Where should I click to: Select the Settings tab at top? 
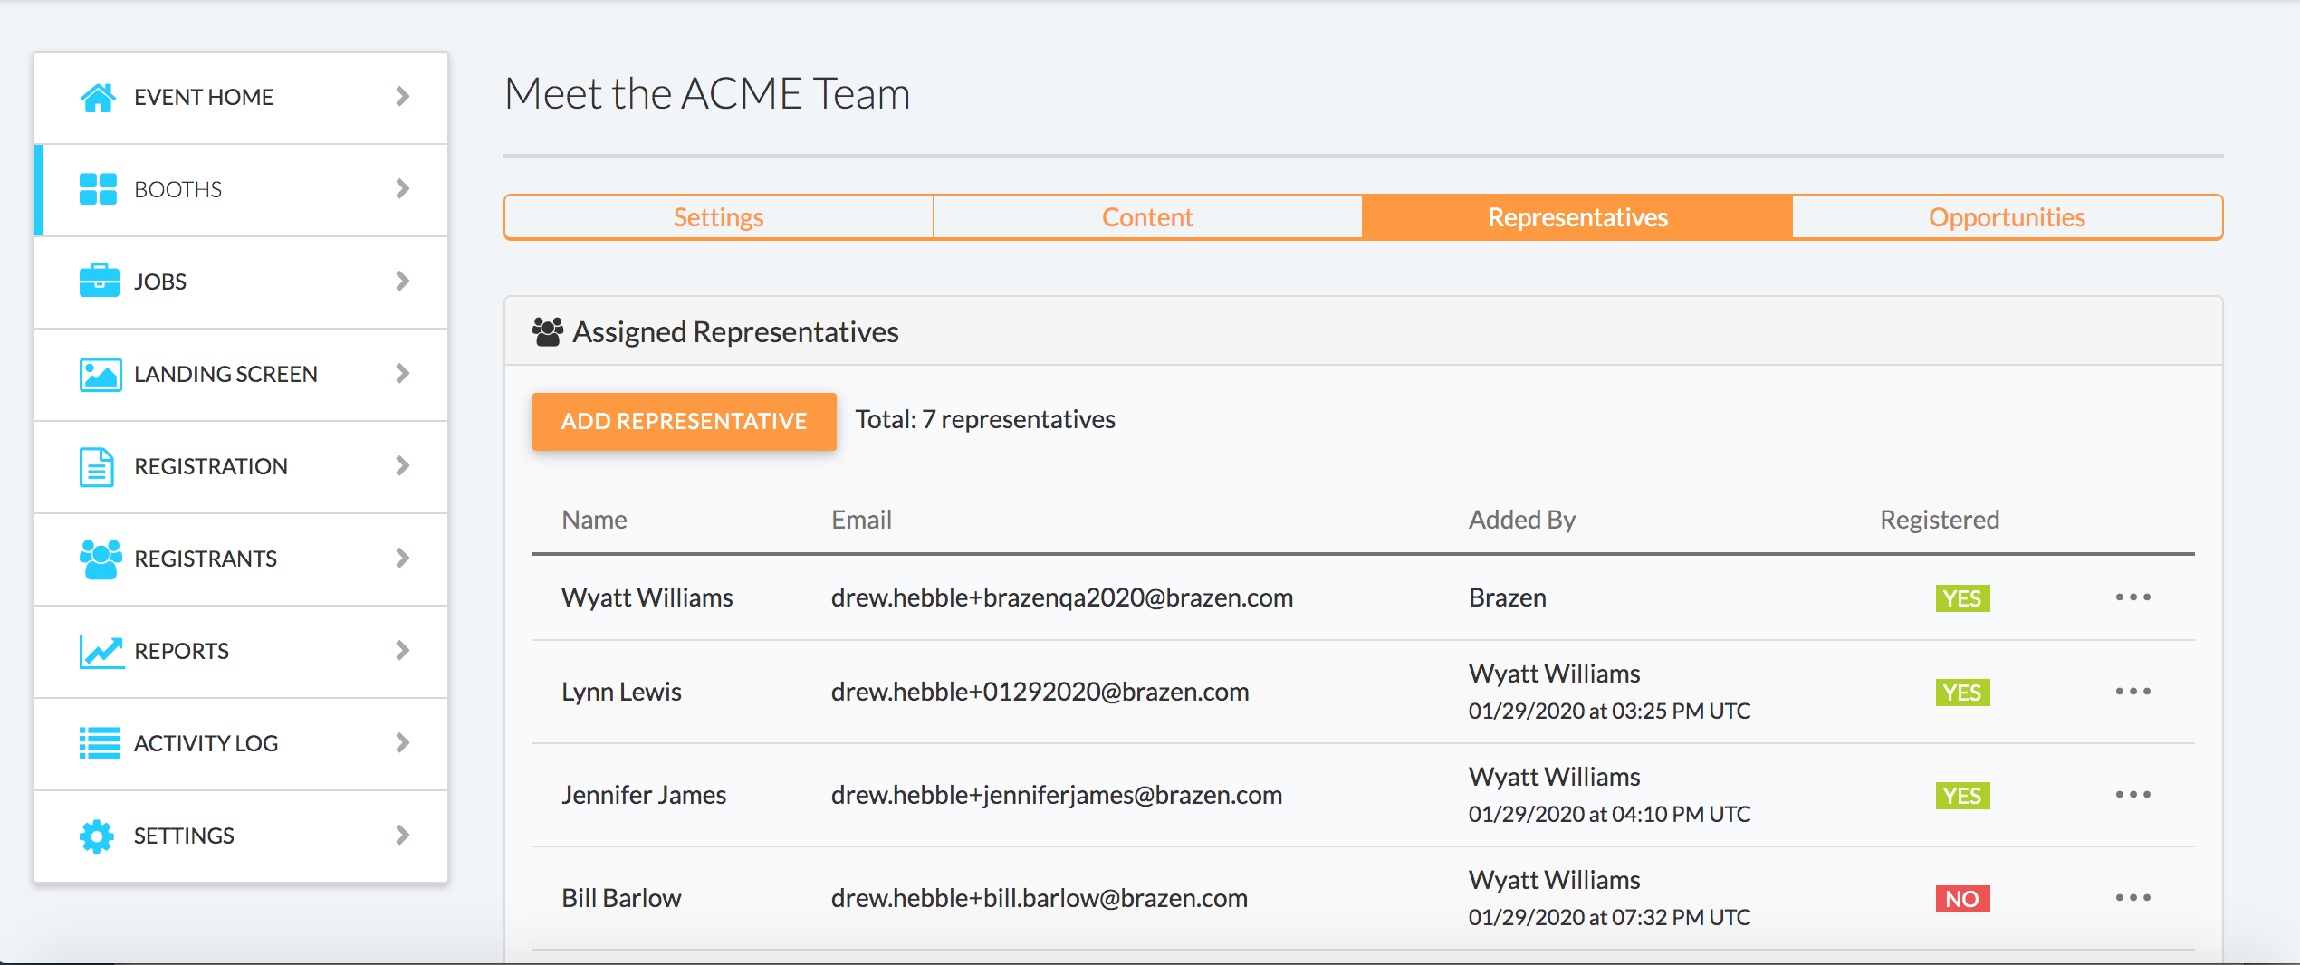pyautogui.click(x=718, y=217)
